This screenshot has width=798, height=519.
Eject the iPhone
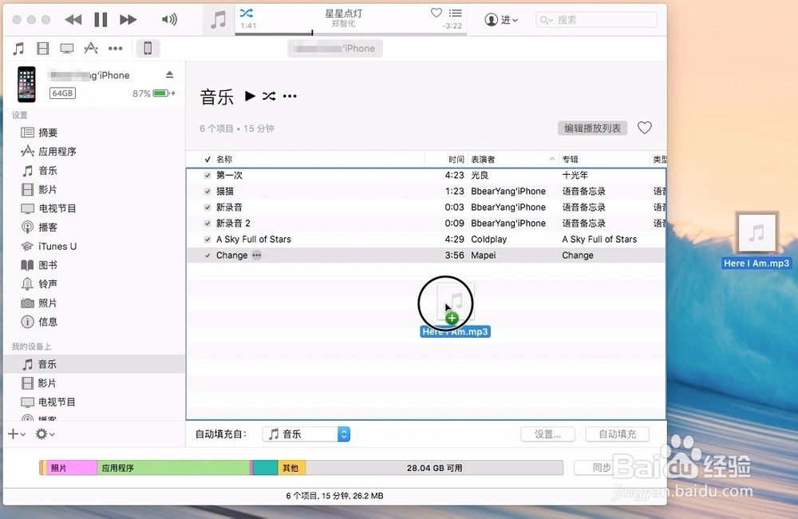[169, 75]
